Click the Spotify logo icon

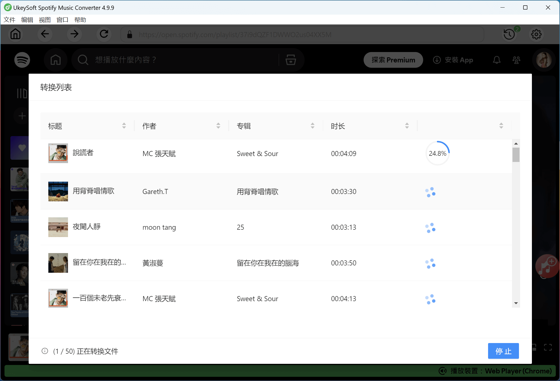22,60
